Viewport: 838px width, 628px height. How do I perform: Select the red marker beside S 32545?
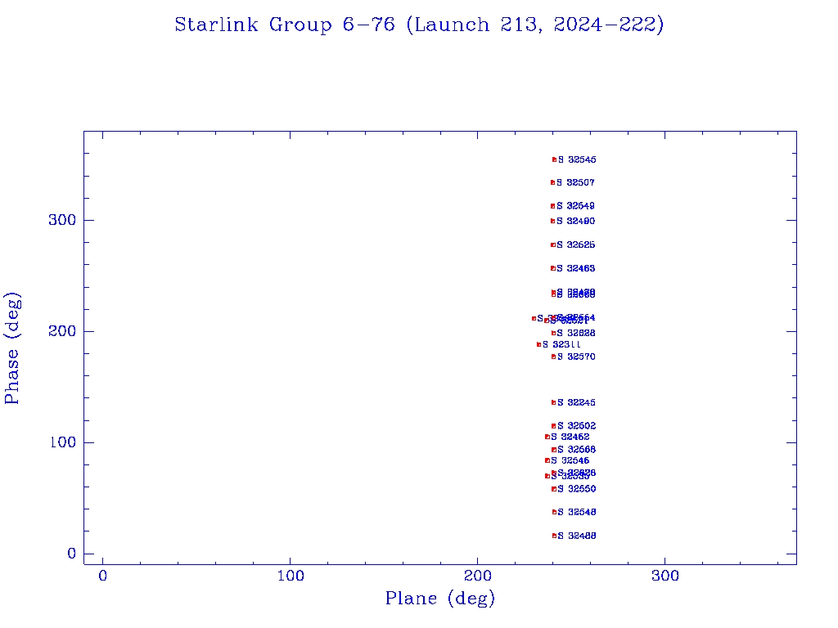coord(554,159)
